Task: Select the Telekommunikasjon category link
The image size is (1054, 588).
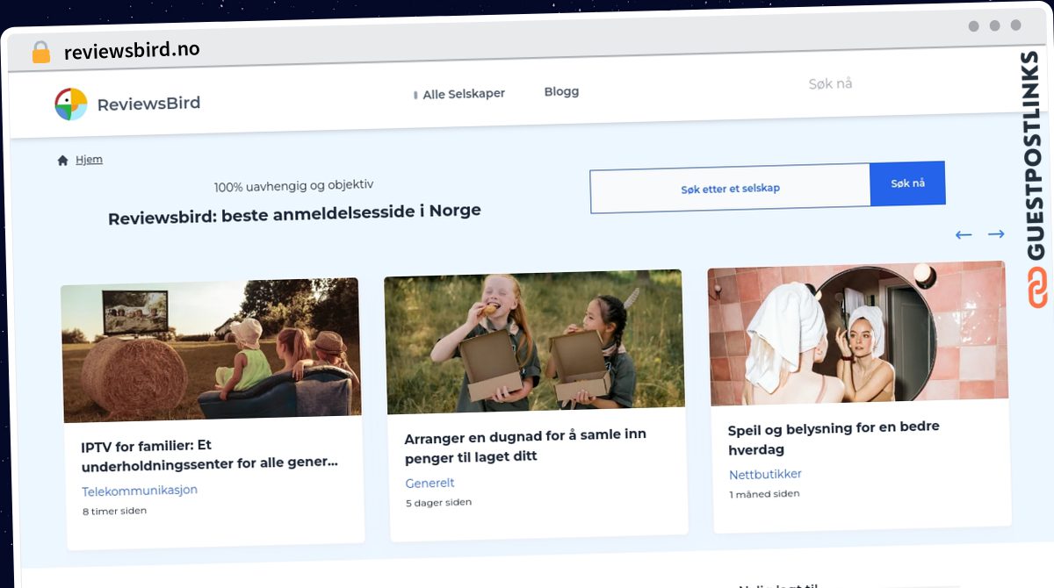Action: point(140,491)
